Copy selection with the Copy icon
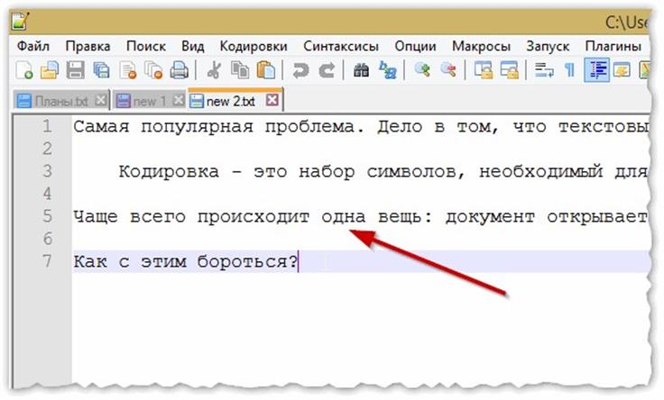The height and width of the screenshot is (400, 664). coord(240,70)
